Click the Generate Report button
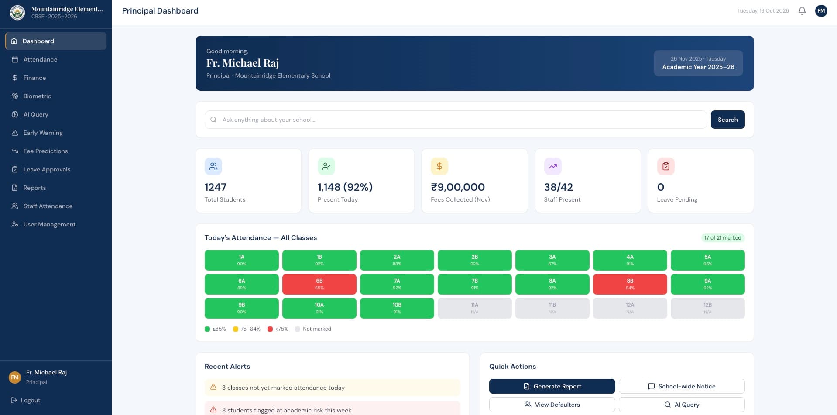Screen dimensions: 837x415 pyautogui.click(x=552, y=386)
